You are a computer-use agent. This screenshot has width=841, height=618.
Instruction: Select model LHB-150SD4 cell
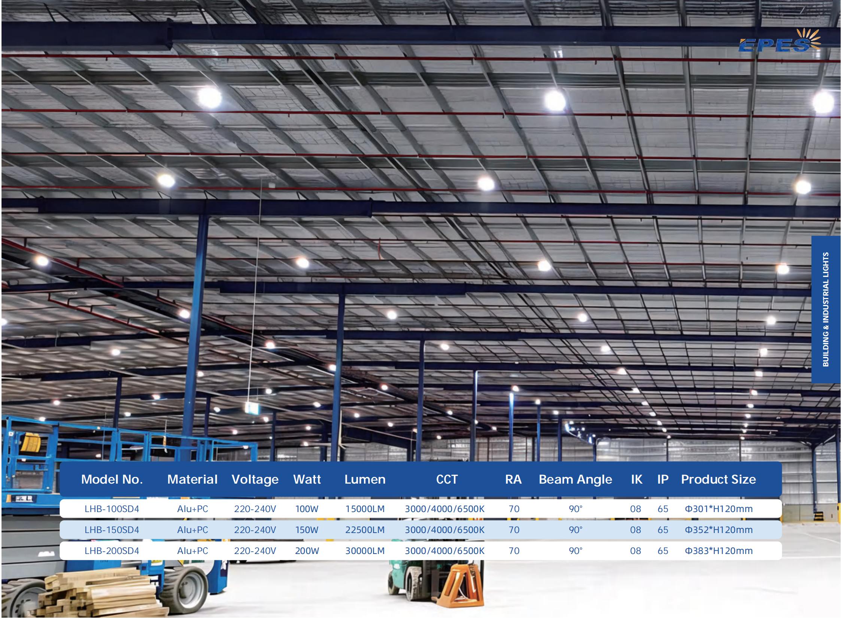[x=112, y=530]
